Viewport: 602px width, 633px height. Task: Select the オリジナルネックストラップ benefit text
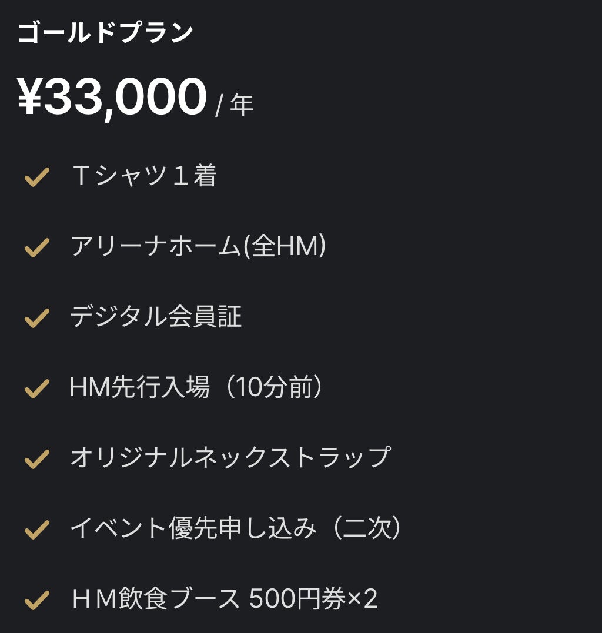(x=230, y=458)
